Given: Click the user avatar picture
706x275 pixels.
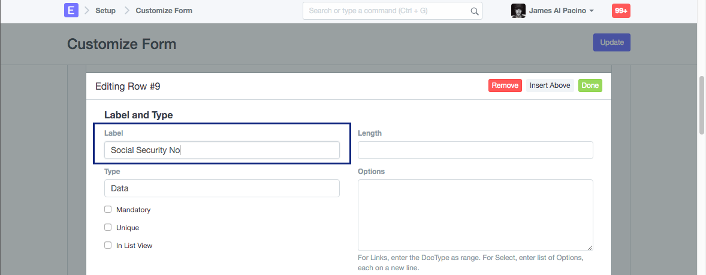Looking at the screenshot, I should (x=518, y=11).
